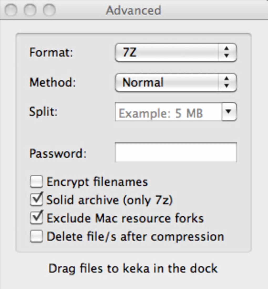Click the up-down arrows on Method selector
268x289 pixels.
click(226, 83)
